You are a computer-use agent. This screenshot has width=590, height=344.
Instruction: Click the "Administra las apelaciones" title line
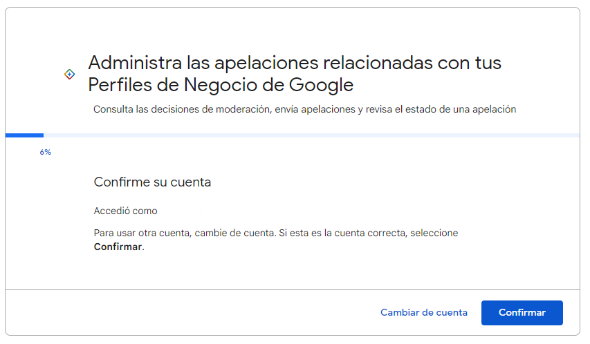point(295,63)
